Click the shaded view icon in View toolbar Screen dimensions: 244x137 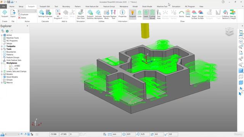click(241, 71)
